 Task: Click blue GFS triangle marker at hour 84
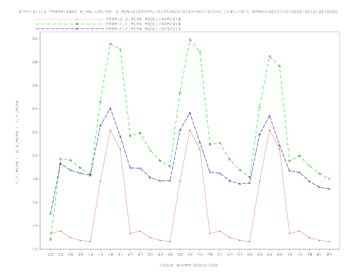point(329,189)
